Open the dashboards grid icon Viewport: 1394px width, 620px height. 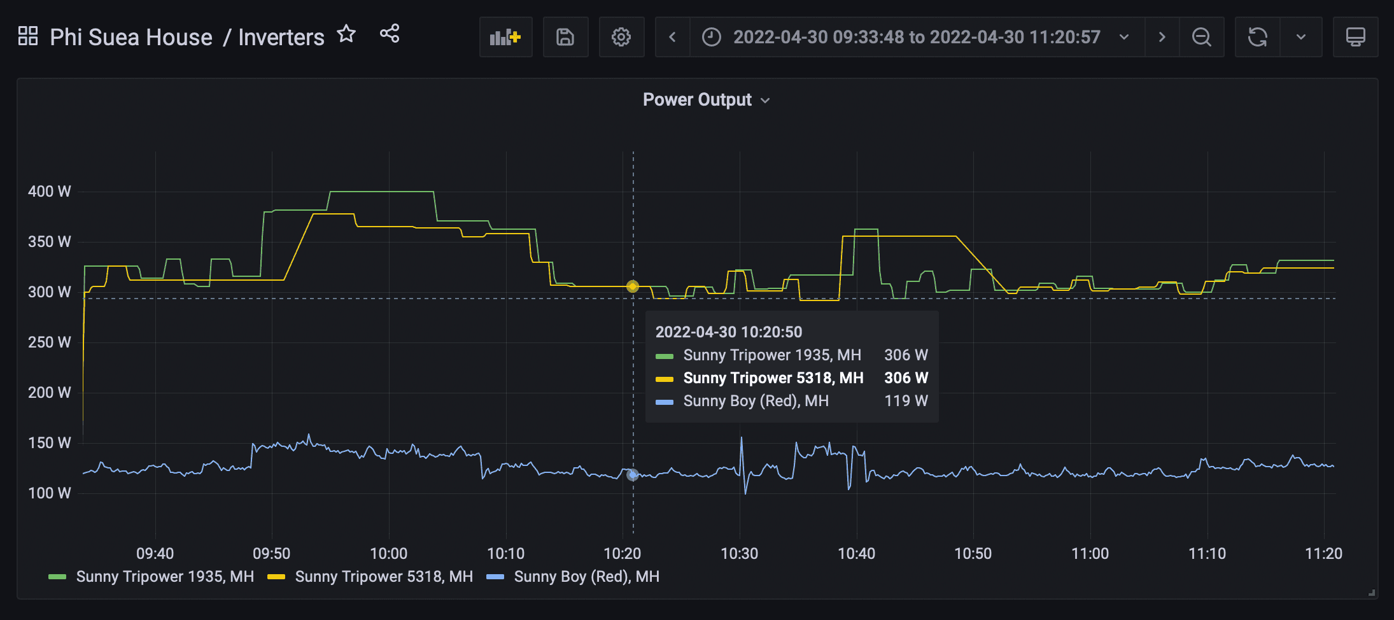pos(28,36)
